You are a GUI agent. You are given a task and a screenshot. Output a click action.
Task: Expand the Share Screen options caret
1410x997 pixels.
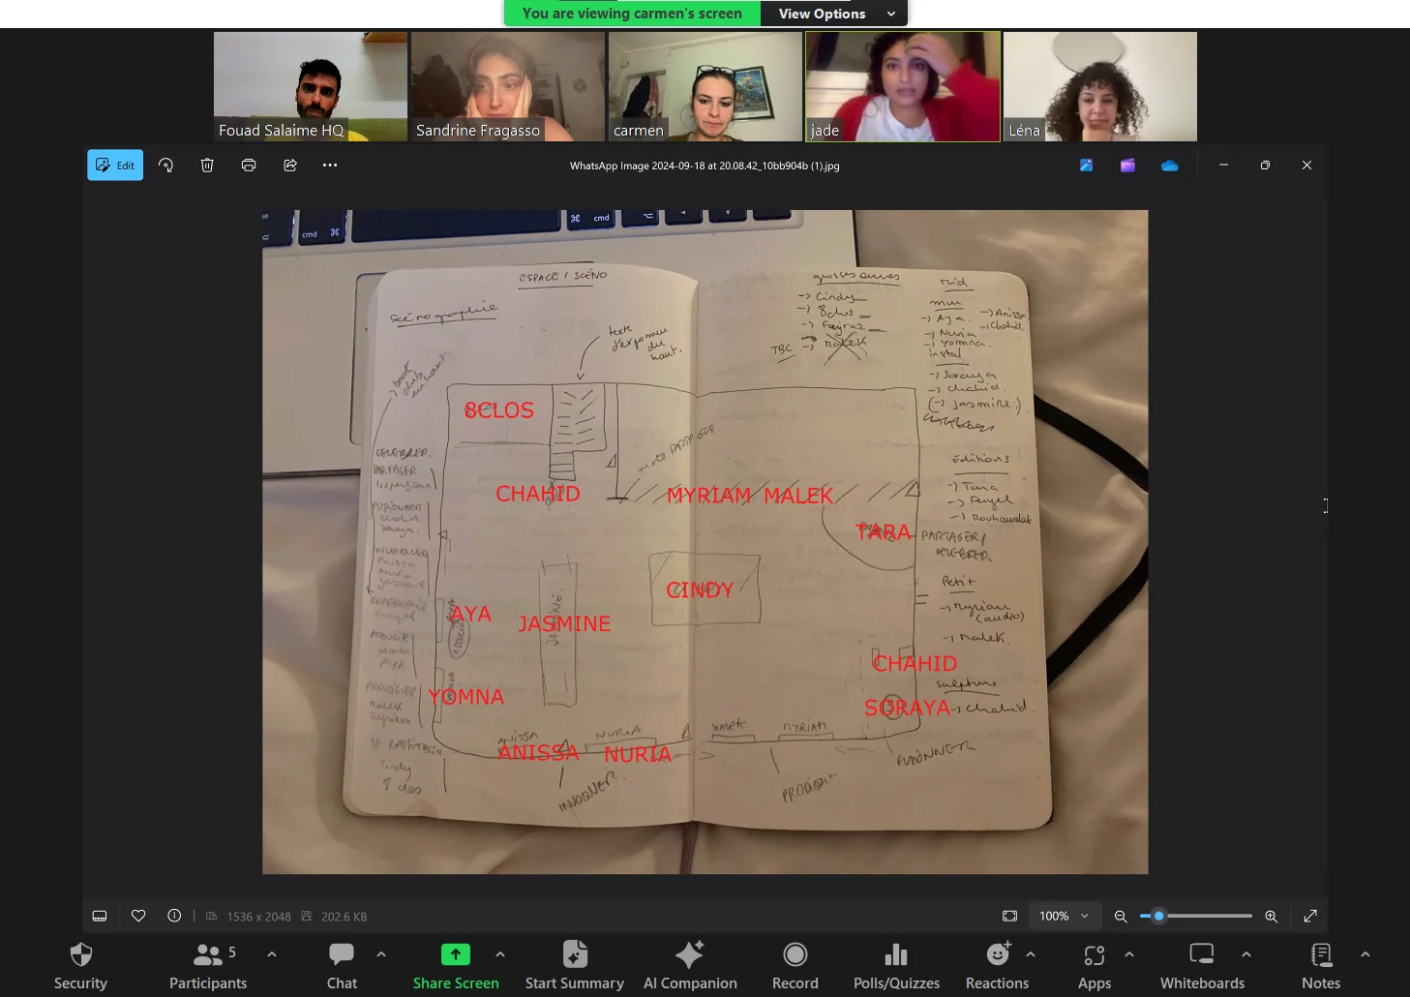point(500,954)
